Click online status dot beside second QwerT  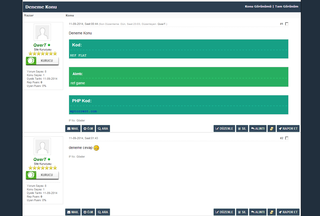pyautogui.click(x=49, y=159)
